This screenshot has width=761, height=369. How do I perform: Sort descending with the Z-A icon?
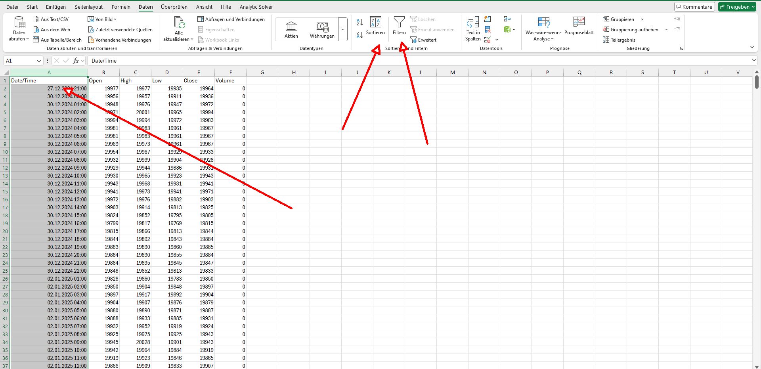[360, 35]
